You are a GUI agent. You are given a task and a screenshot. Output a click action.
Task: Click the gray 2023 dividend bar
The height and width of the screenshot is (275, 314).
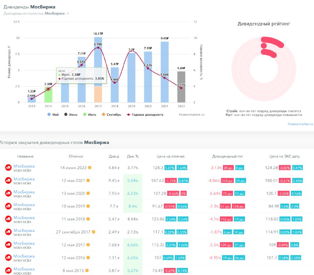pyautogui.click(x=181, y=87)
